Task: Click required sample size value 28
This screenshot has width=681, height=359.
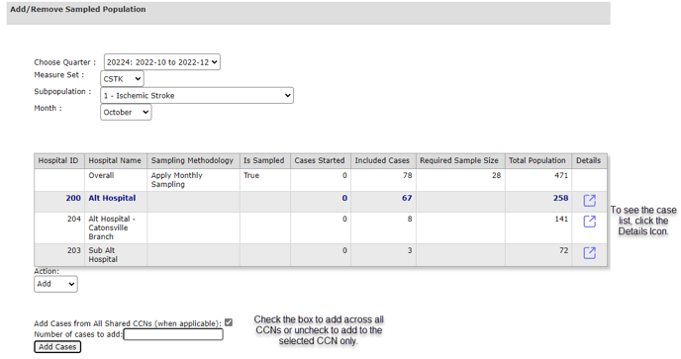Action: [x=497, y=175]
